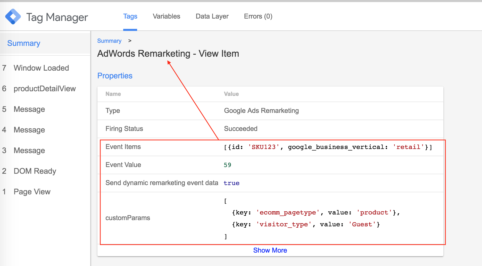Click the Succeeded status value
This screenshot has height=266, width=482.
pyautogui.click(x=241, y=129)
